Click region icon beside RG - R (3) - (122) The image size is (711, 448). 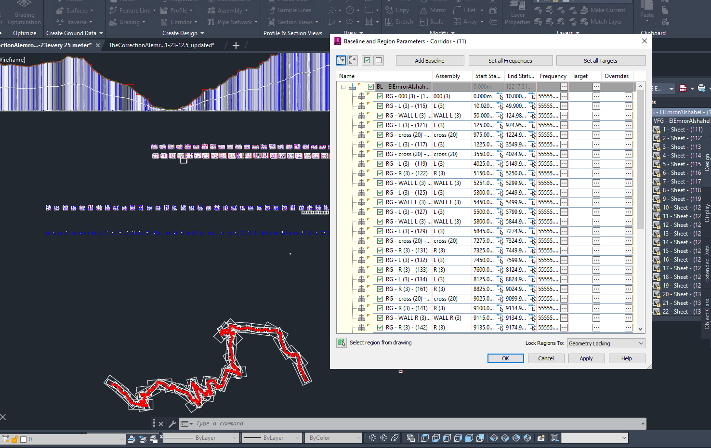362,173
